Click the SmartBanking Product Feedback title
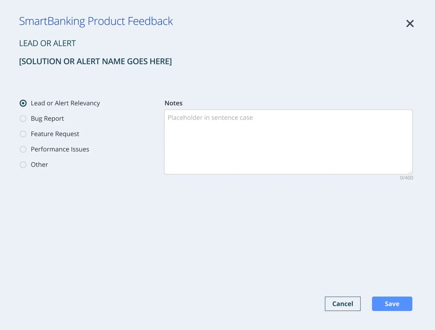Screen dimensions: 435x330 pyautogui.click(x=96, y=21)
